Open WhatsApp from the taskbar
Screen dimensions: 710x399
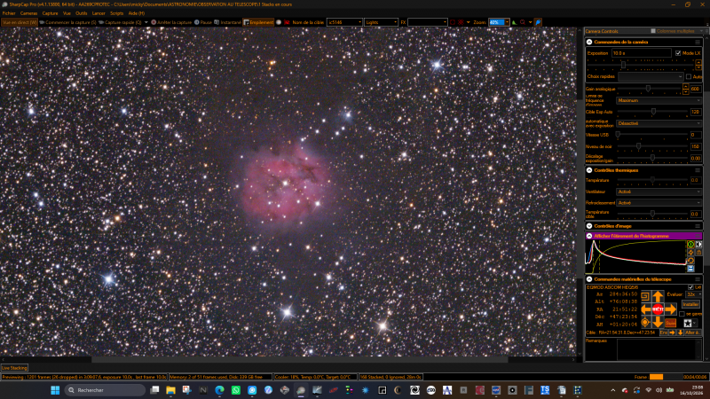(236, 390)
